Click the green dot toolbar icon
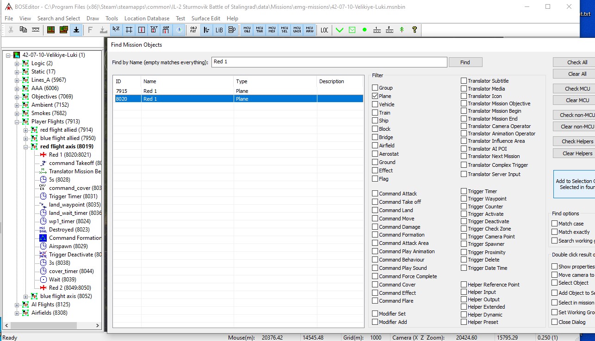 (365, 30)
